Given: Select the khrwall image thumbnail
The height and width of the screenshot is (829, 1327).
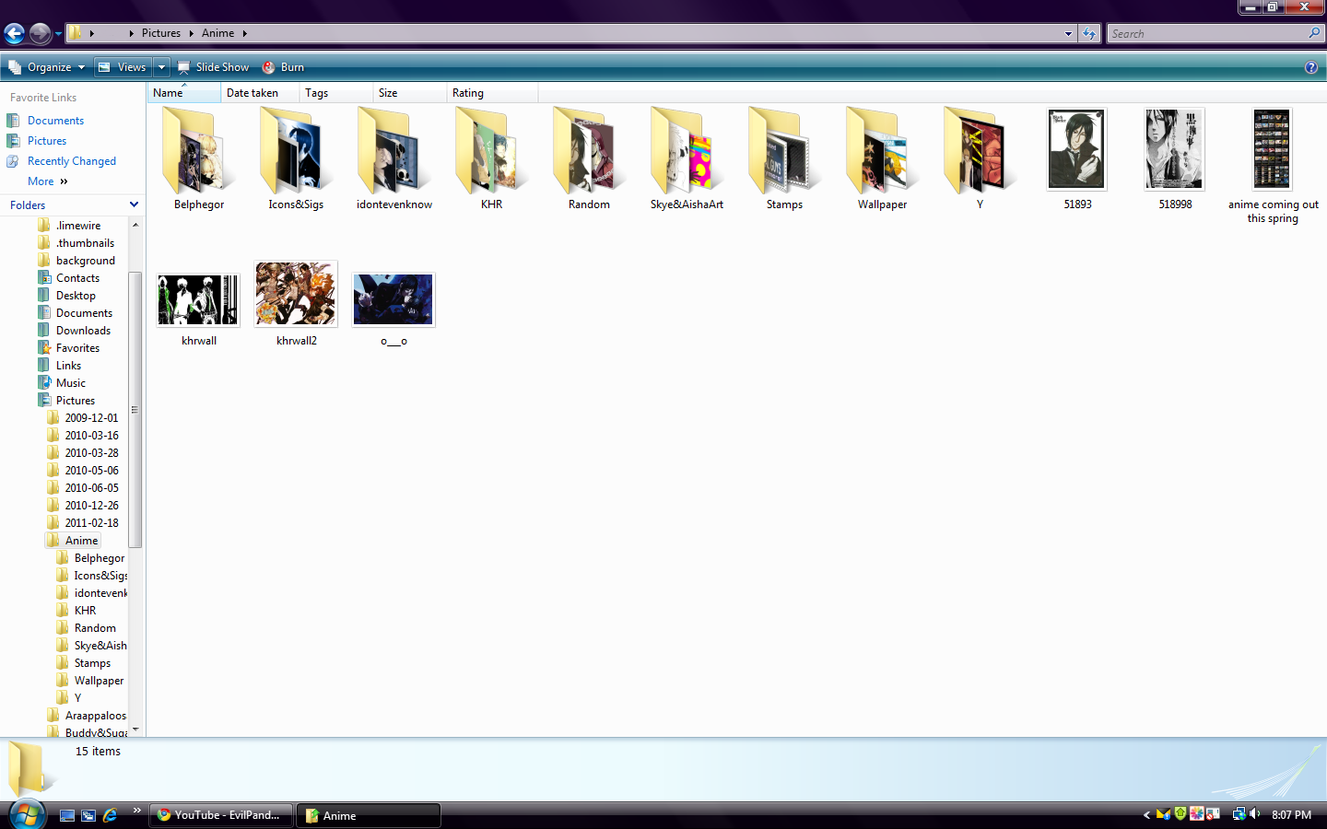Looking at the screenshot, I should tap(198, 299).
